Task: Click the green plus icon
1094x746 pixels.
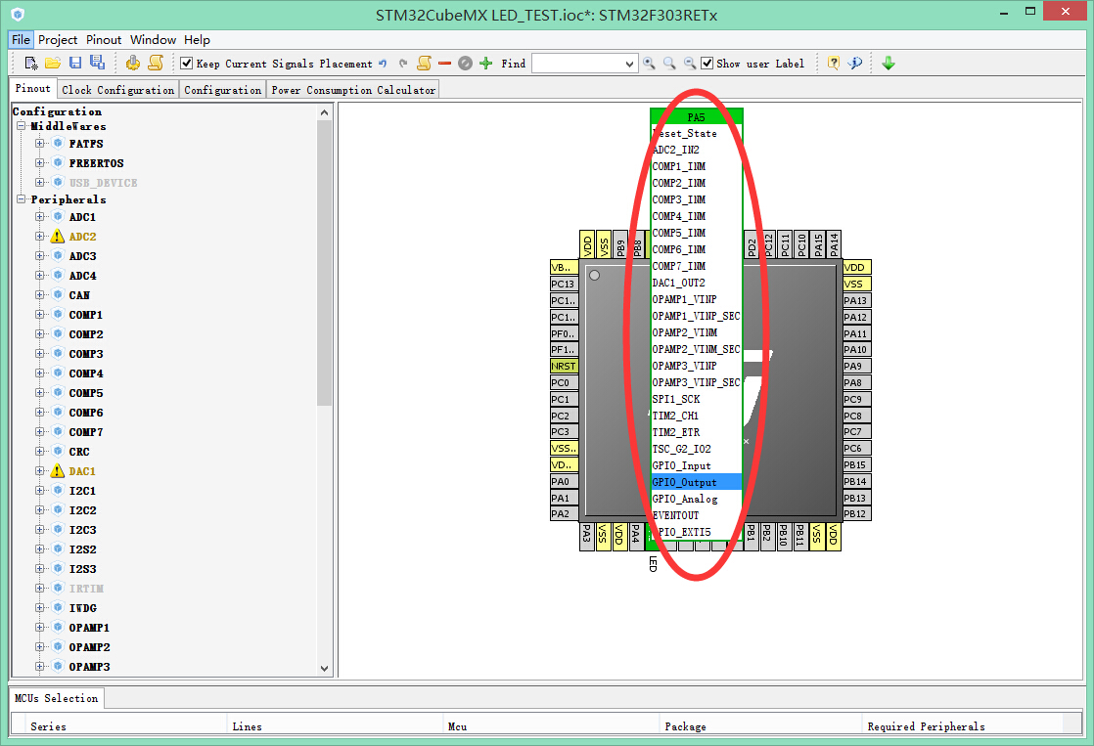Action: 486,64
